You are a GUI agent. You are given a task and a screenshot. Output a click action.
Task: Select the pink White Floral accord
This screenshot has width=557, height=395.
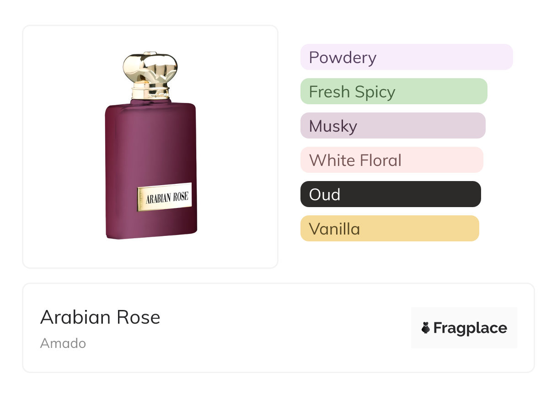point(391,160)
